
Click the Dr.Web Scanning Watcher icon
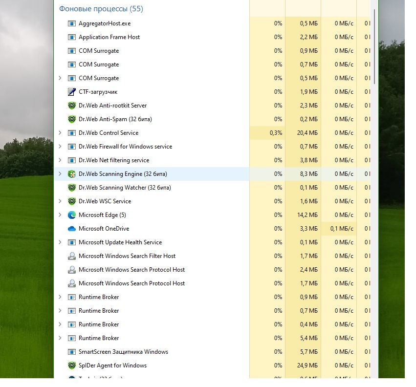coord(72,188)
